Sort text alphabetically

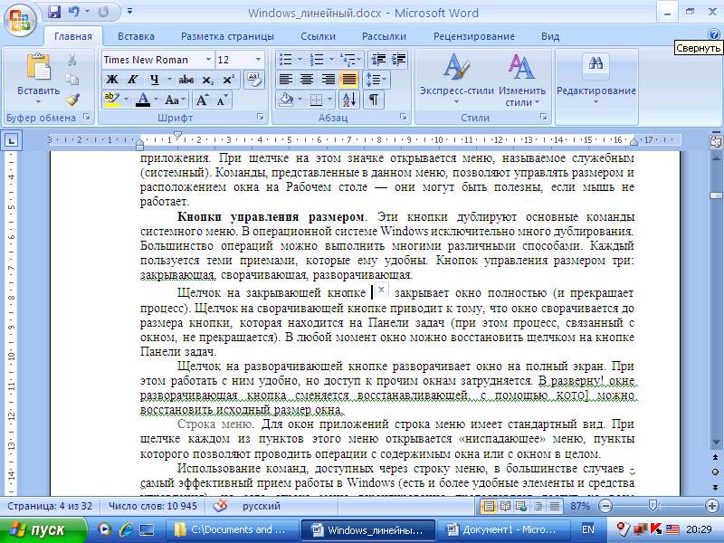[349, 100]
